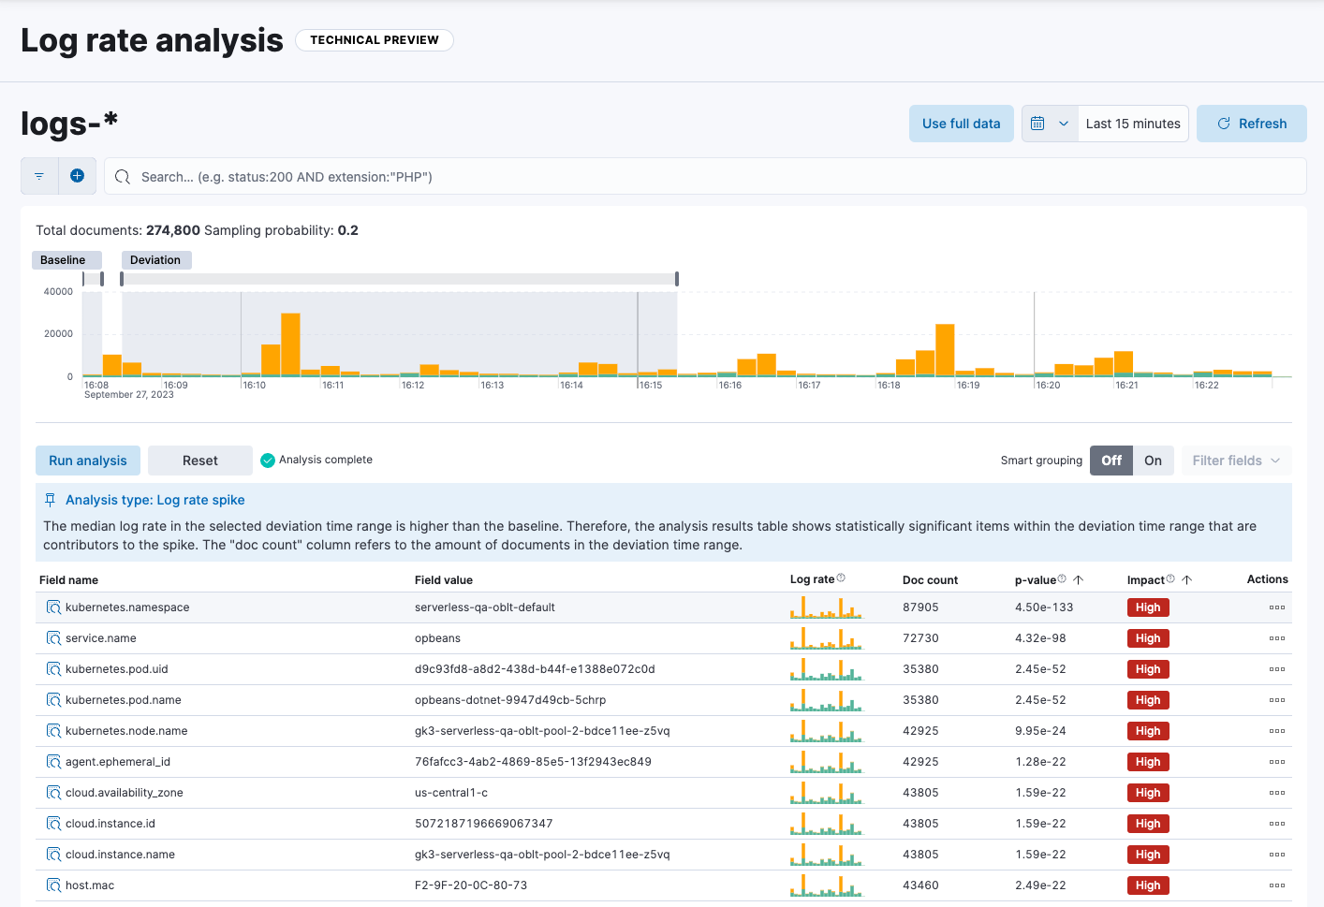1324x907 pixels.
Task: Click the Run analysis button
Action: coord(87,460)
